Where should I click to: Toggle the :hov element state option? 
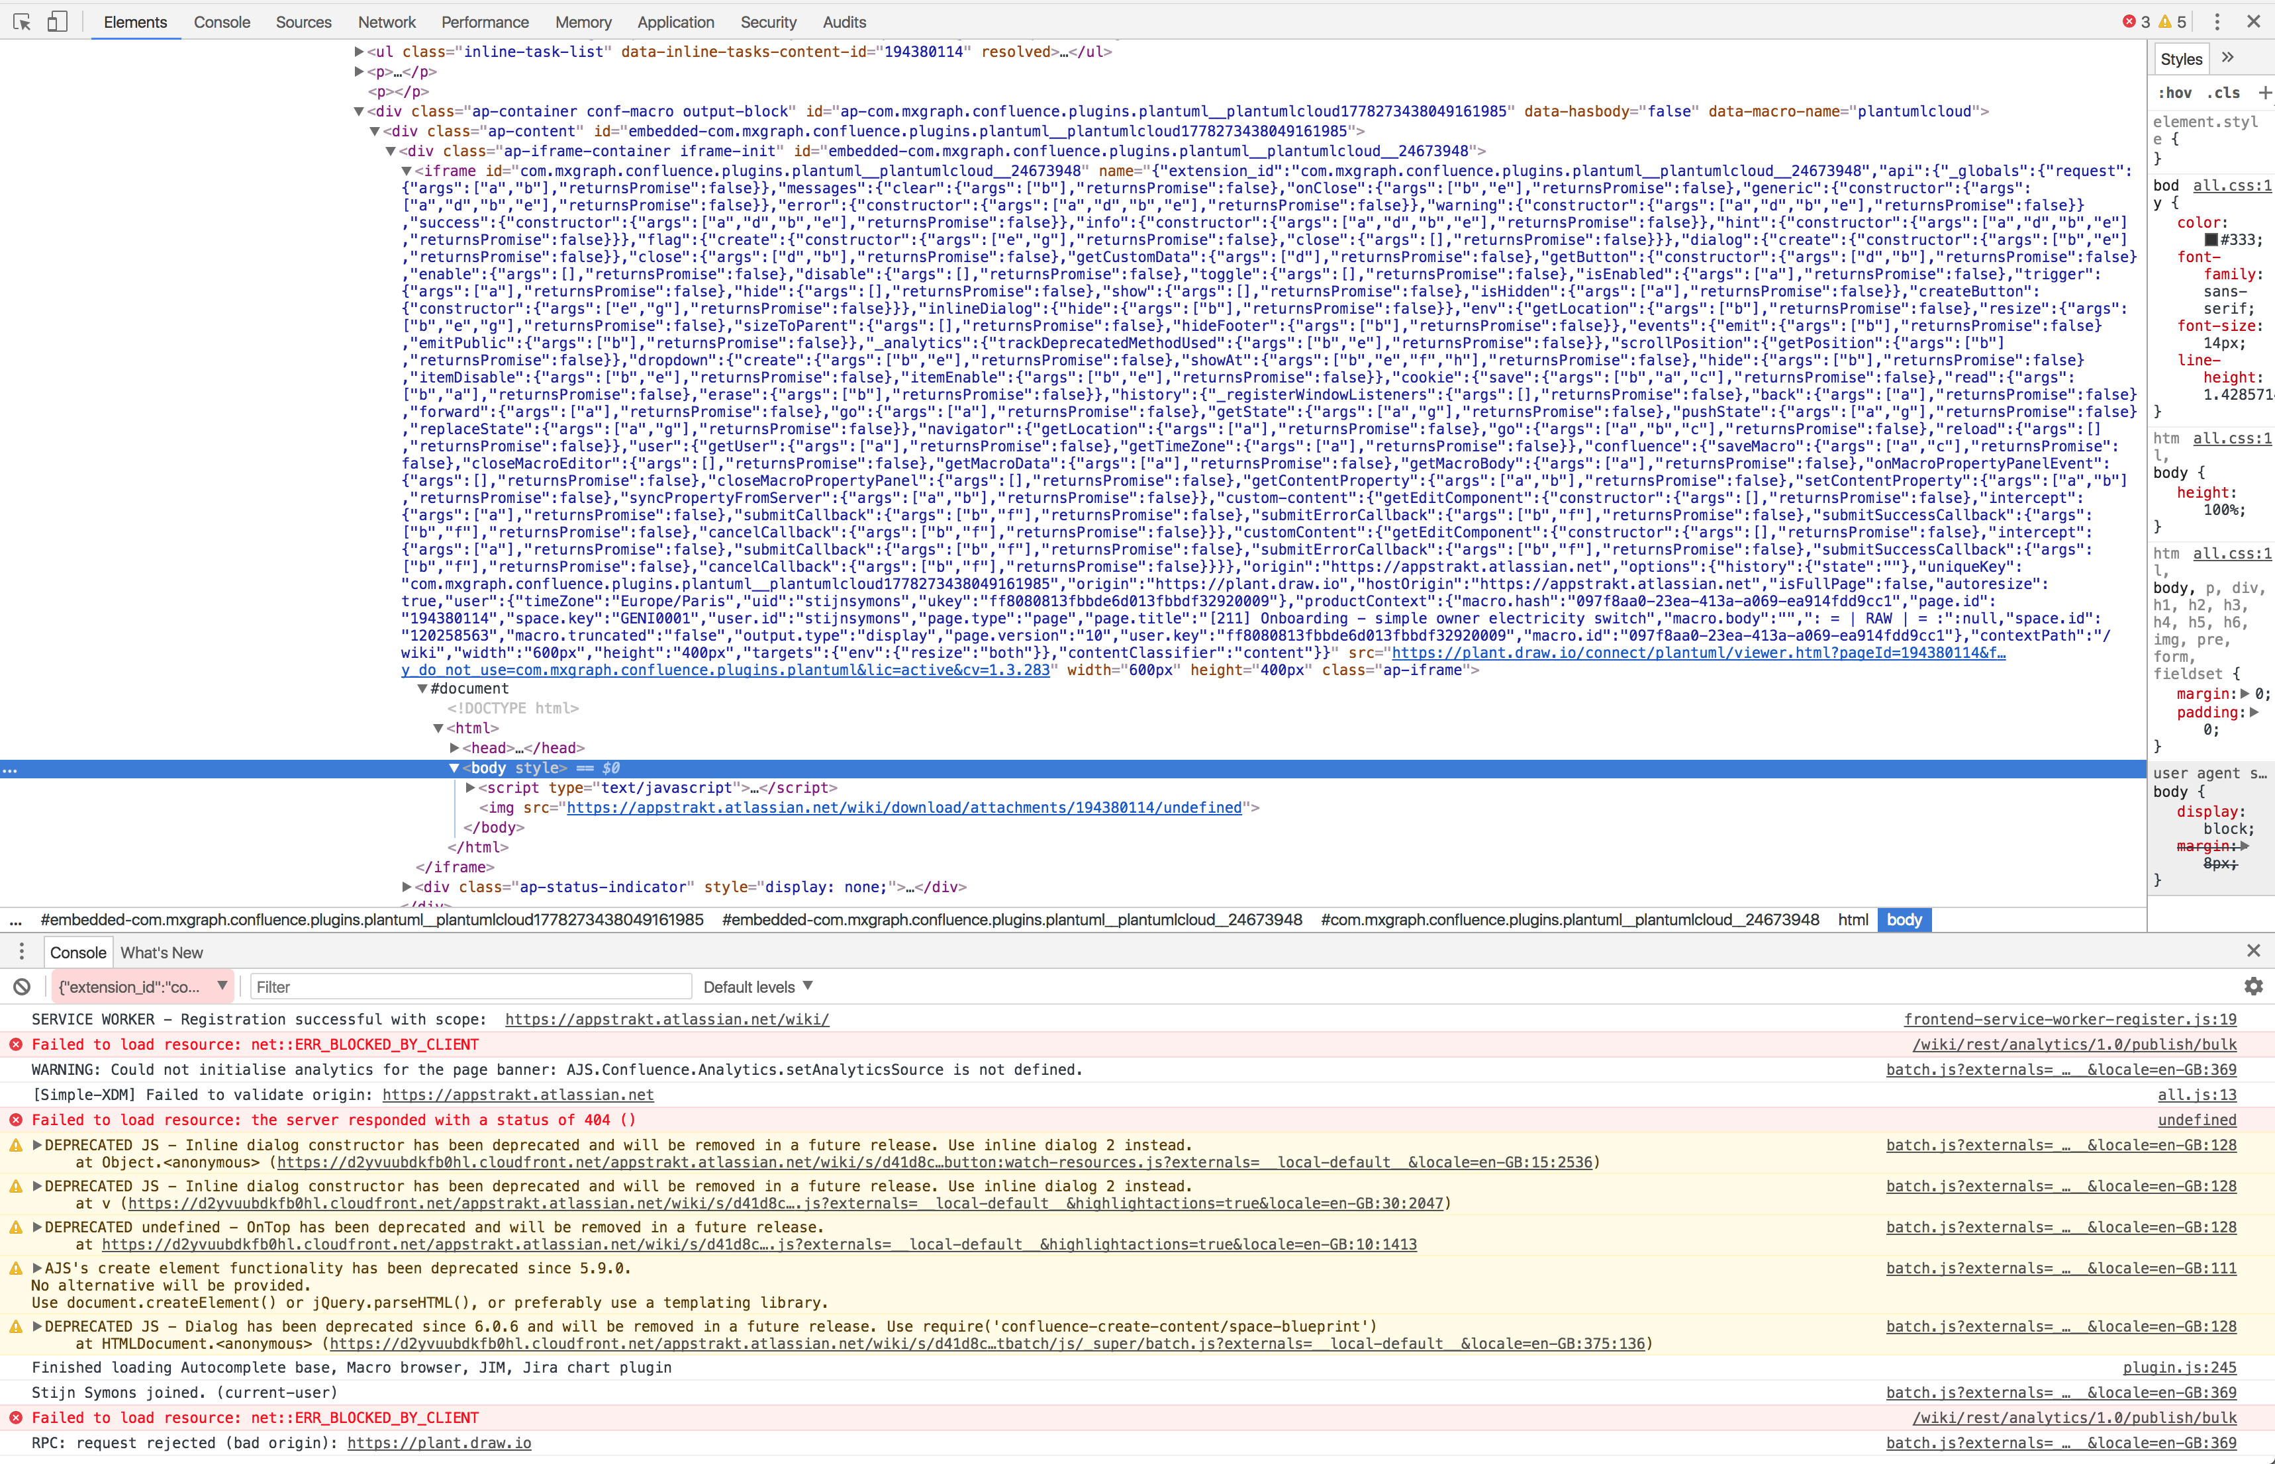pyautogui.click(x=2174, y=92)
